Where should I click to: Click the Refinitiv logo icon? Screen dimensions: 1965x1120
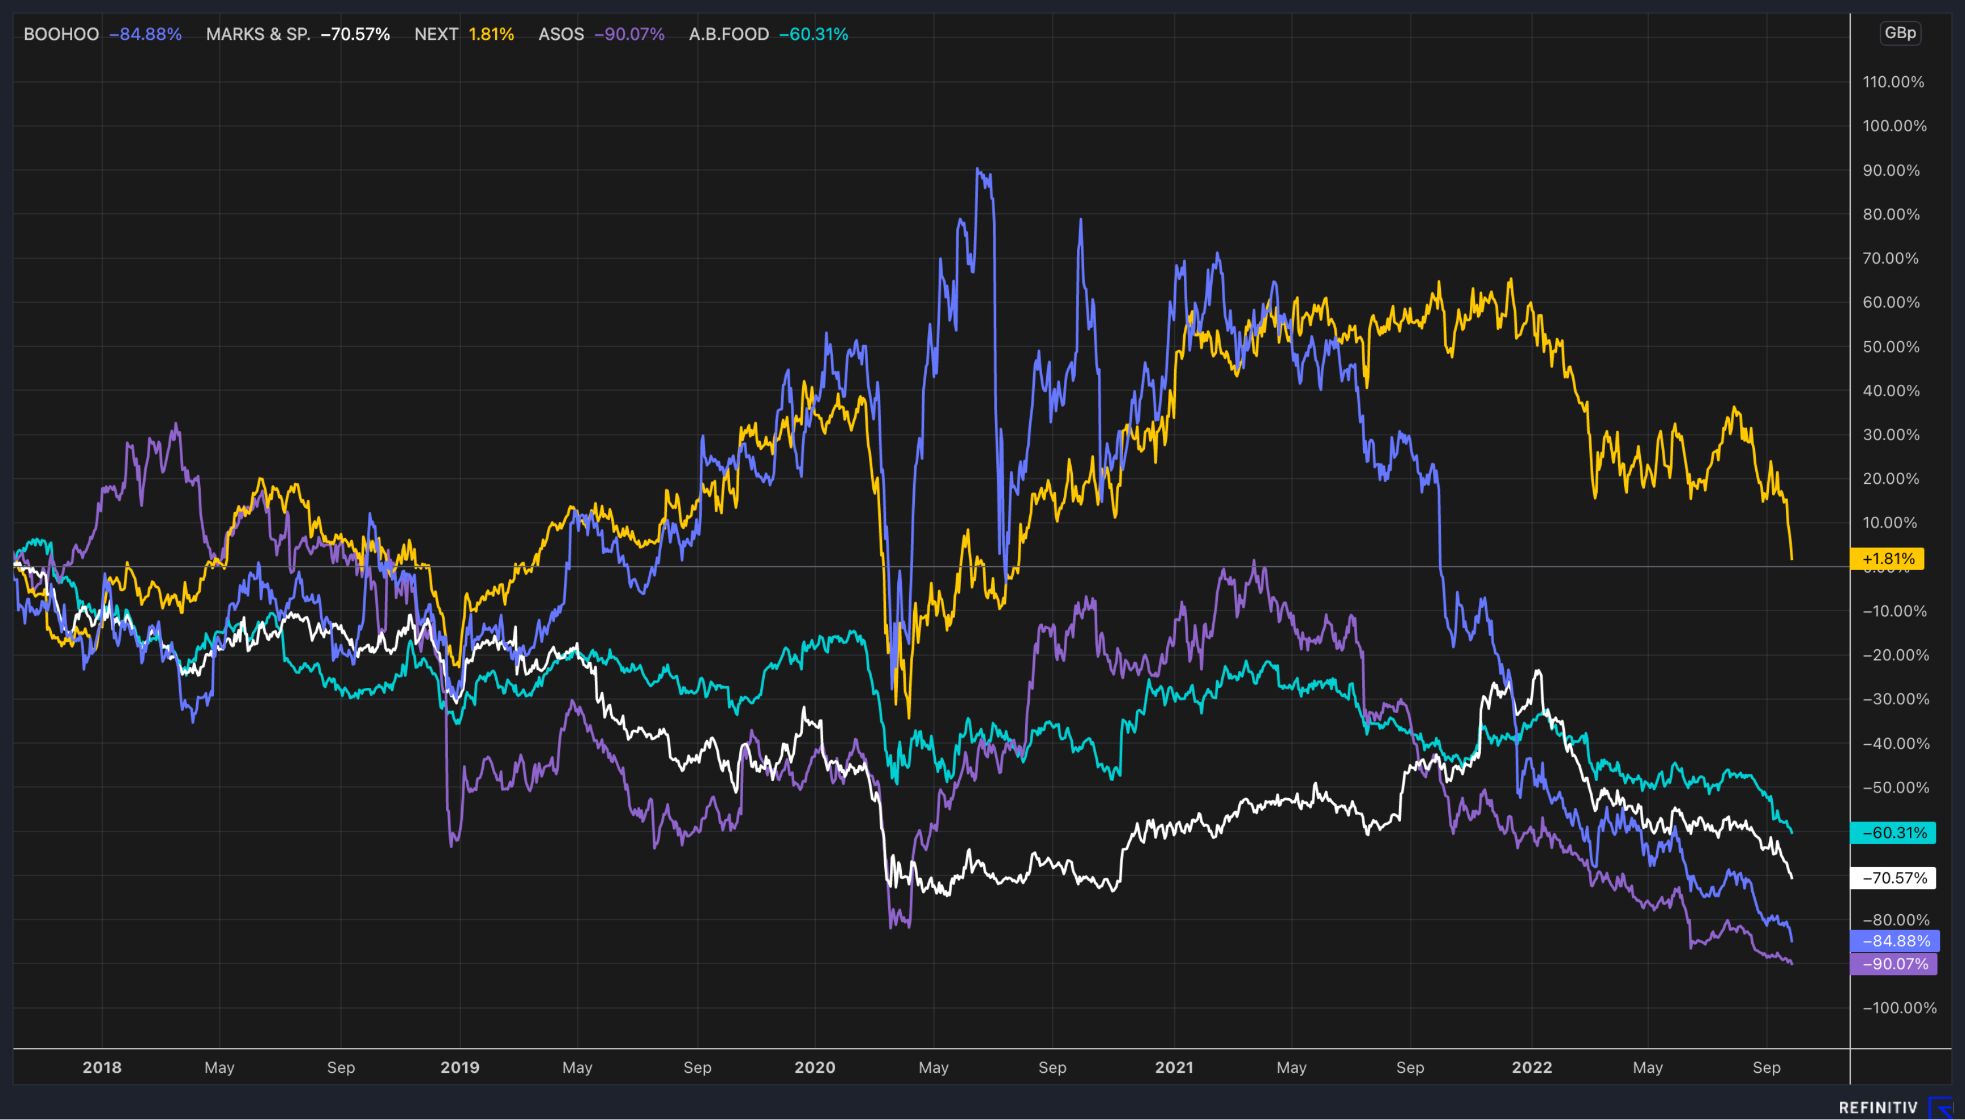click(1941, 1107)
